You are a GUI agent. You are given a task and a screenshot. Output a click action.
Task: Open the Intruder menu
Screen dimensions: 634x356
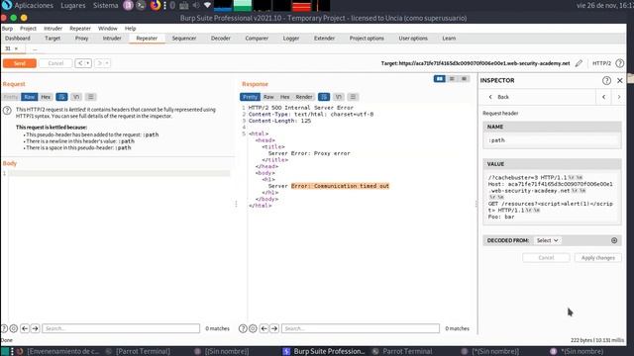point(53,29)
